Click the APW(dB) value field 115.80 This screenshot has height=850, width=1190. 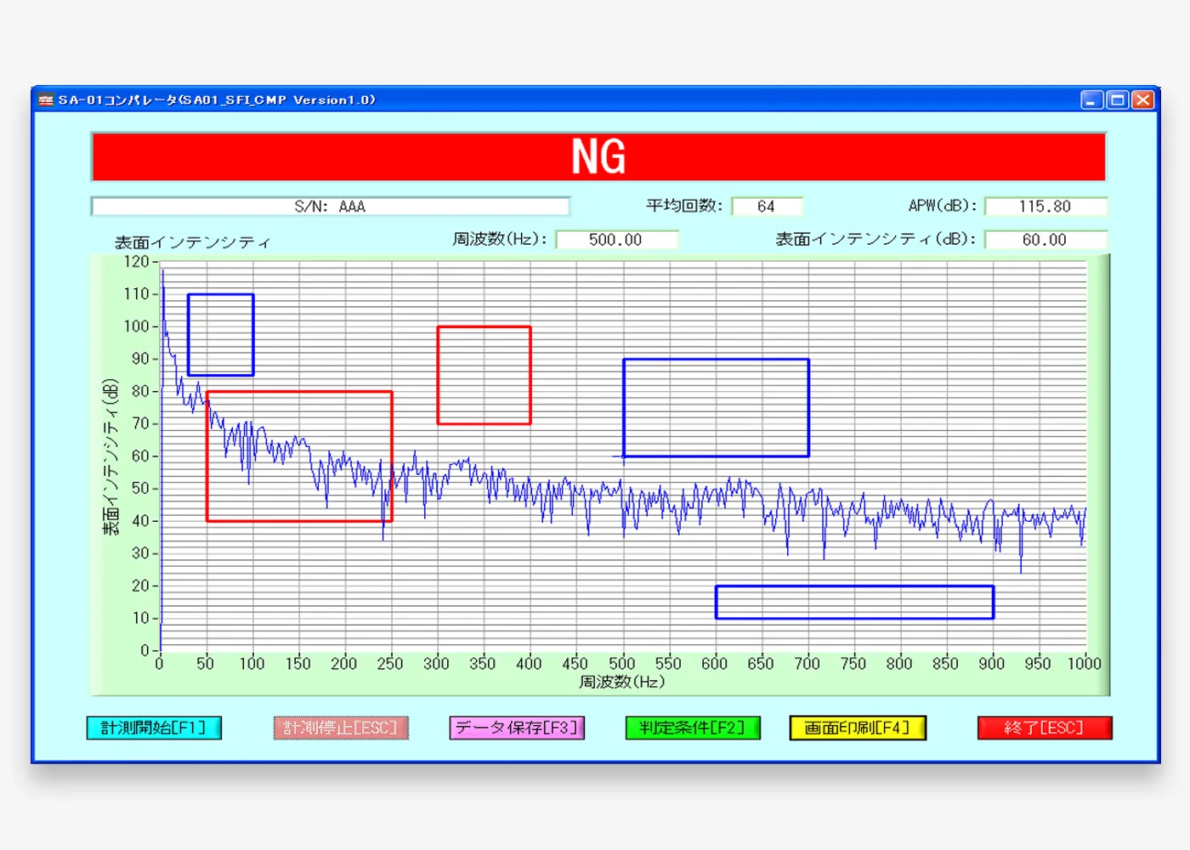[x=1045, y=207]
